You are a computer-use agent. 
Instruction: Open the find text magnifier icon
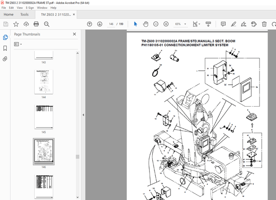click(47, 24)
